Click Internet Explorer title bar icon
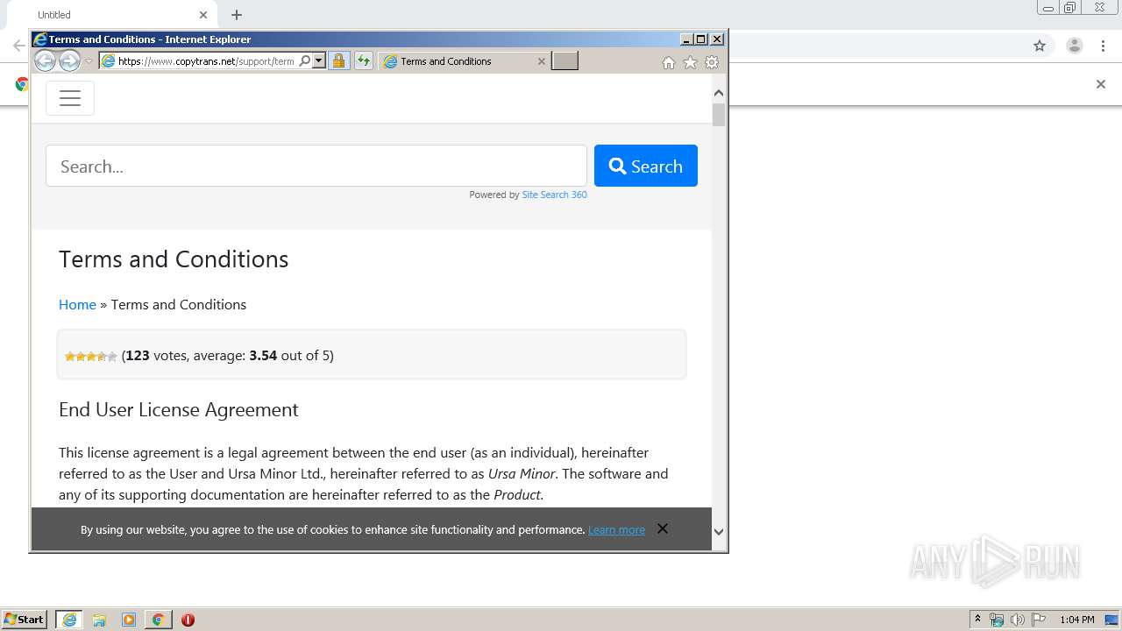The height and width of the screenshot is (631, 1122). coord(39,39)
